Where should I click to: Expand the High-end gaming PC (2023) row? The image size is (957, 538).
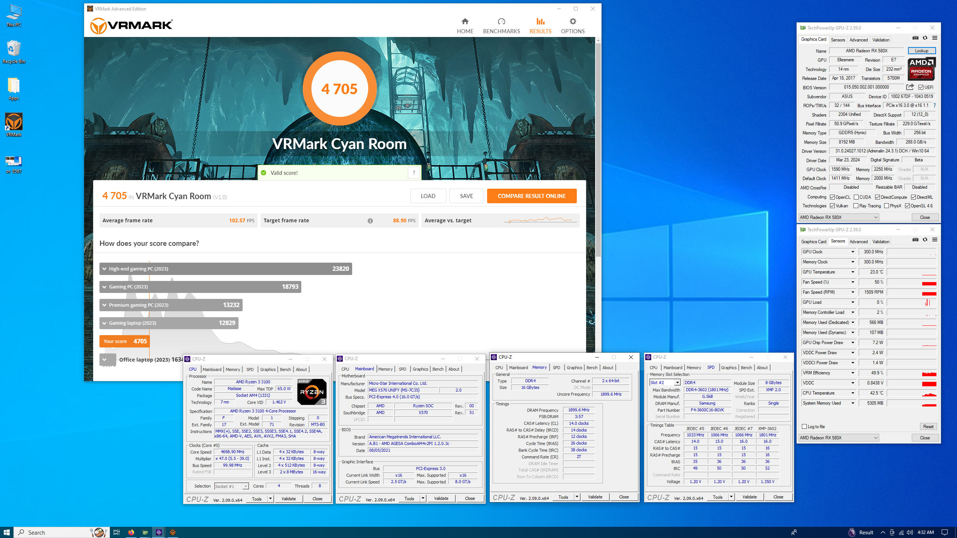click(104, 269)
